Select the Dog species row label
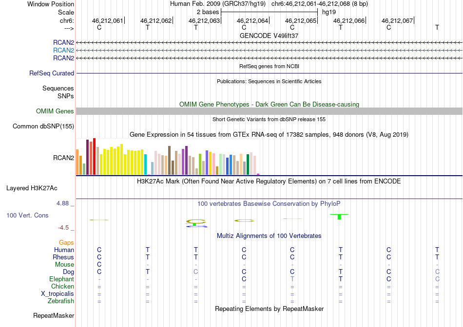The height and width of the screenshot is (327, 463). click(69, 272)
